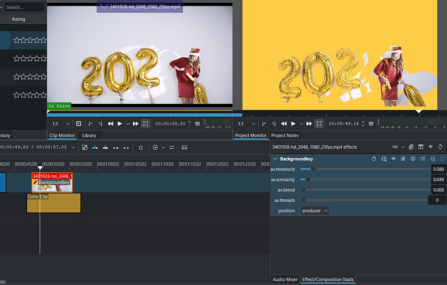This screenshot has width=447, height=285.
Task: Adjust Project Monitor timecode stepper arrows
Action: 363,123
